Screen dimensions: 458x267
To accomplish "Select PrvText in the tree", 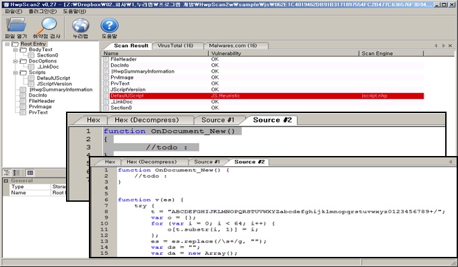I will 38,112.
